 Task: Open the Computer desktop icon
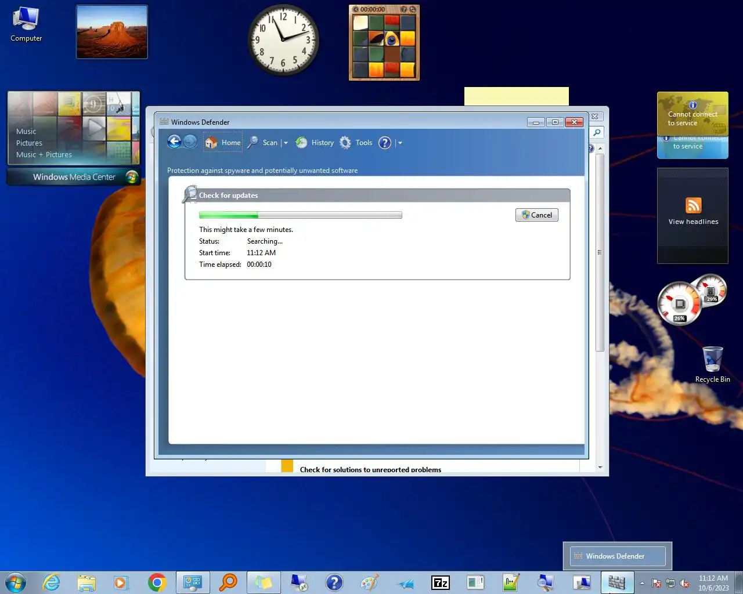(x=26, y=25)
